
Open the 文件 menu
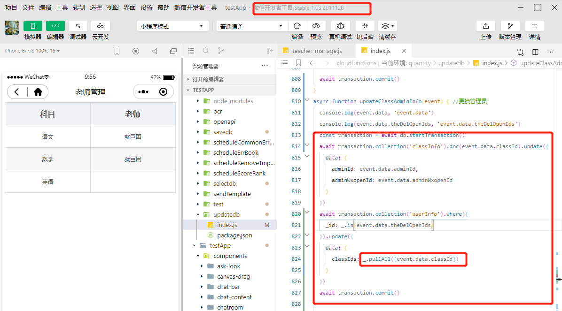pos(28,8)
